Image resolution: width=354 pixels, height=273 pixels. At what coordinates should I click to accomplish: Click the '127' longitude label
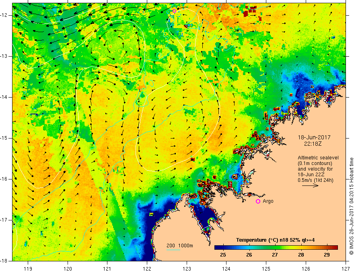346,269
